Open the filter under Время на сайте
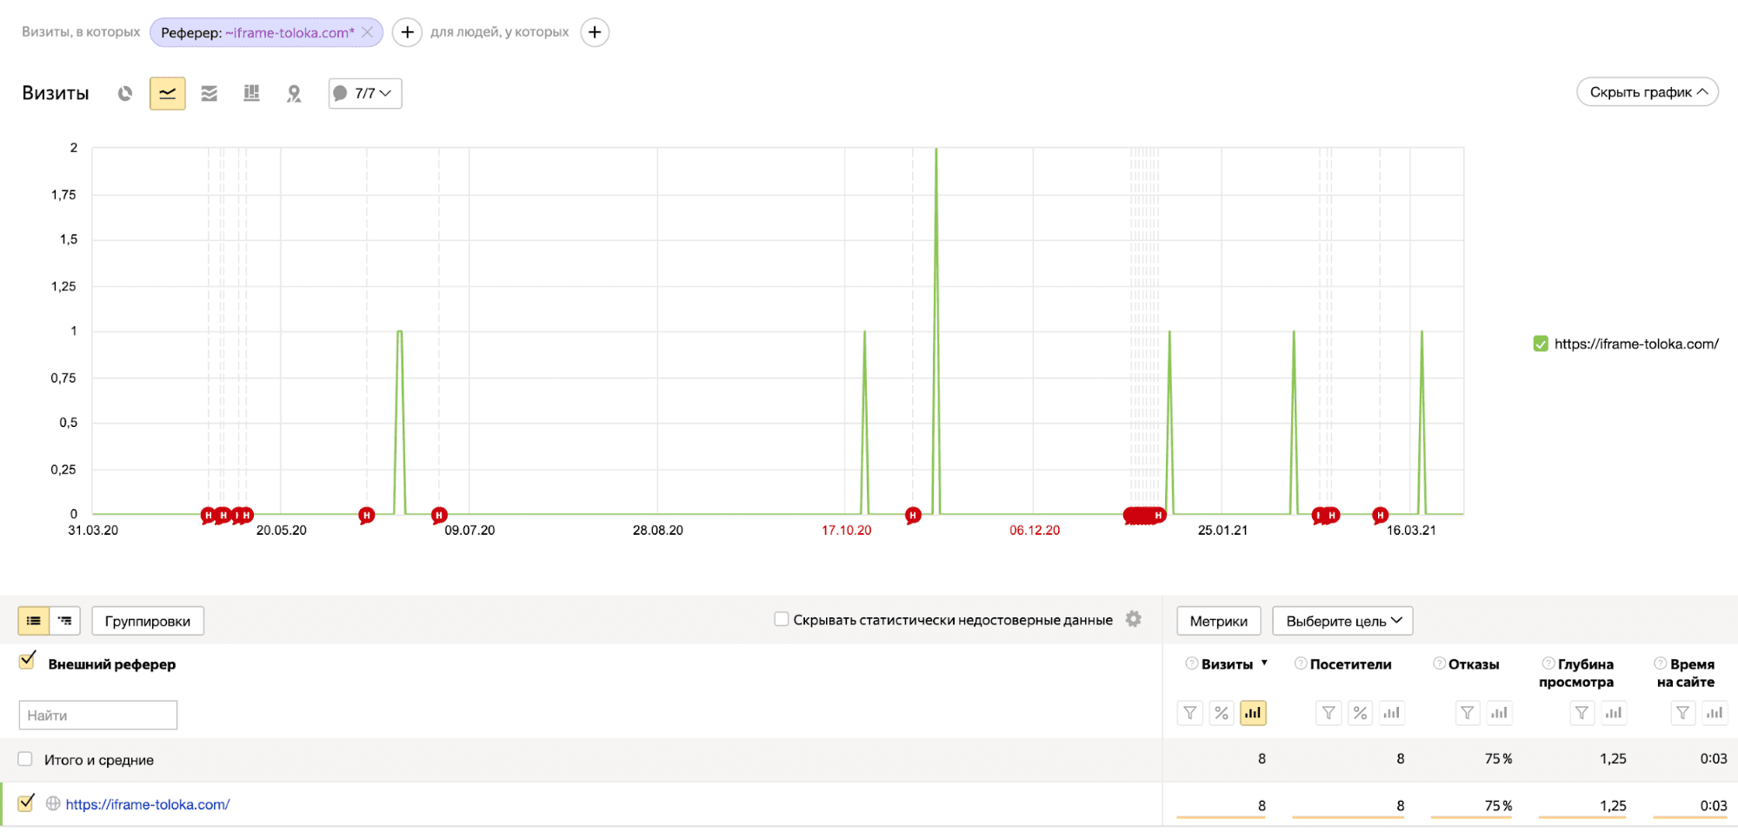Image resolution: width=1738 pixels, height=833 pixels. click(1683, 713)
